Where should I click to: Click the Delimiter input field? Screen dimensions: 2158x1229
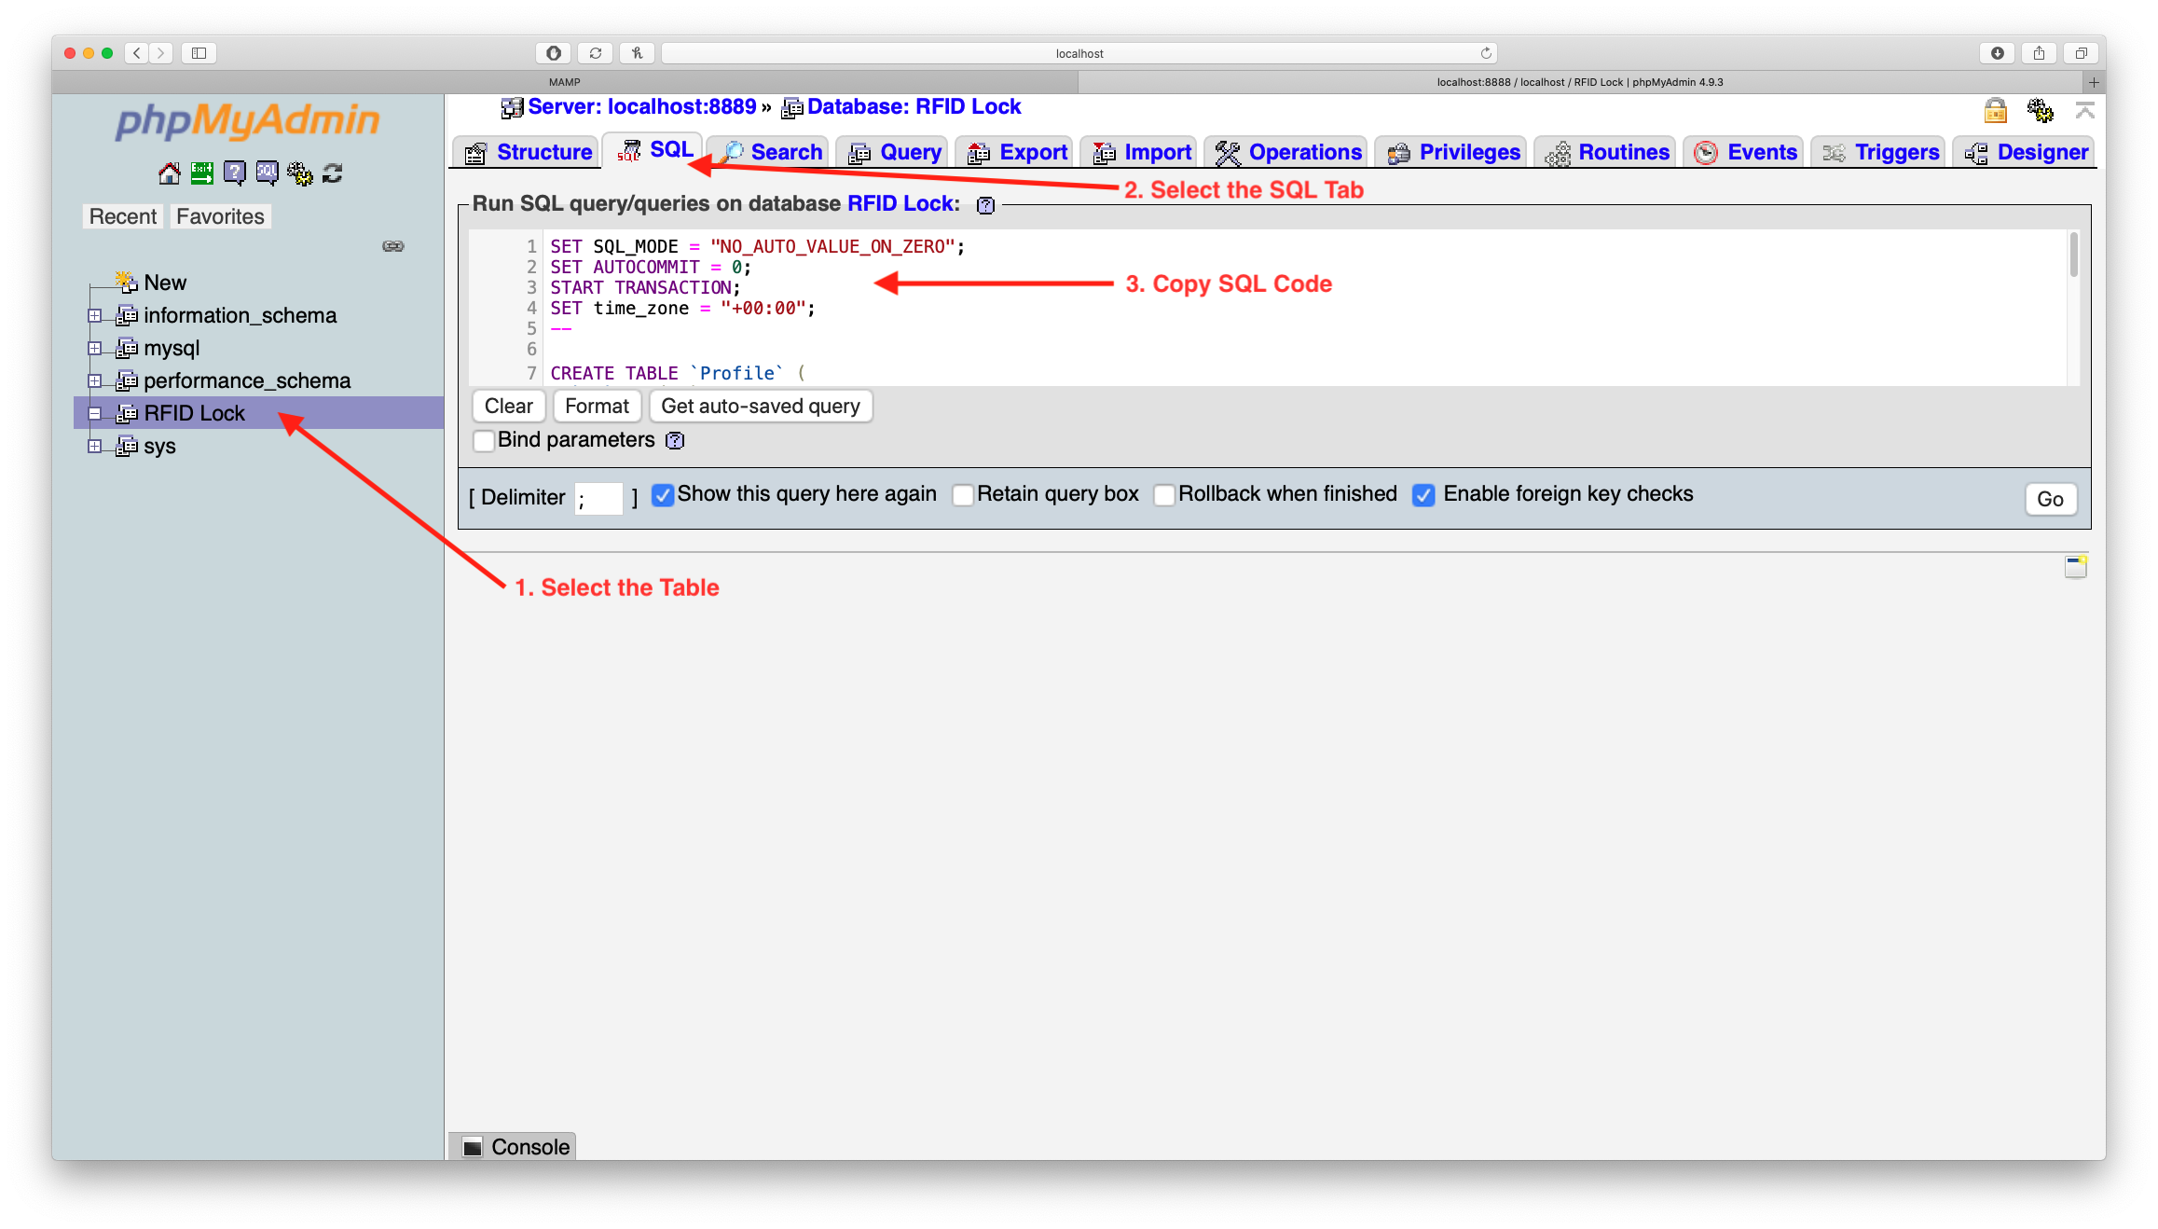pos(598,499)
